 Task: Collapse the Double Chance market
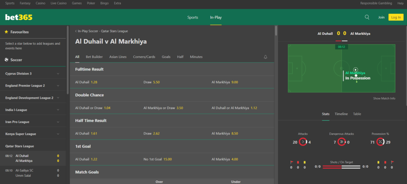(172, 95)
